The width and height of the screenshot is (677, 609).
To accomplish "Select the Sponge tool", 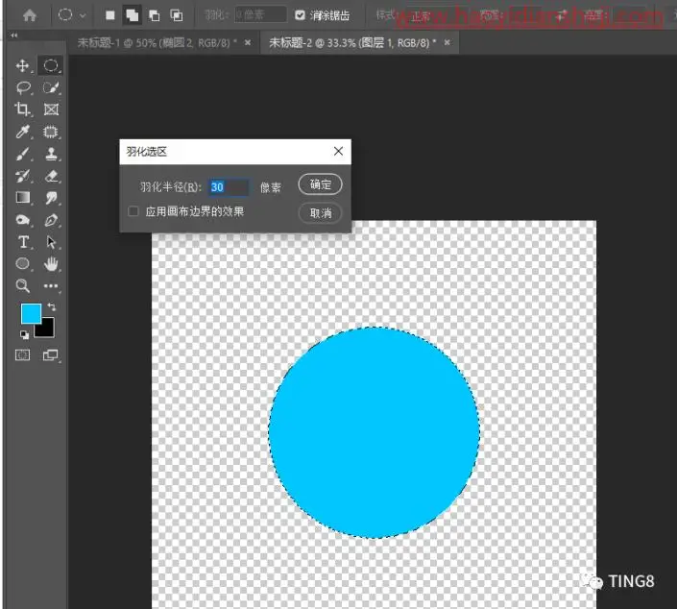I will [23, 220].
